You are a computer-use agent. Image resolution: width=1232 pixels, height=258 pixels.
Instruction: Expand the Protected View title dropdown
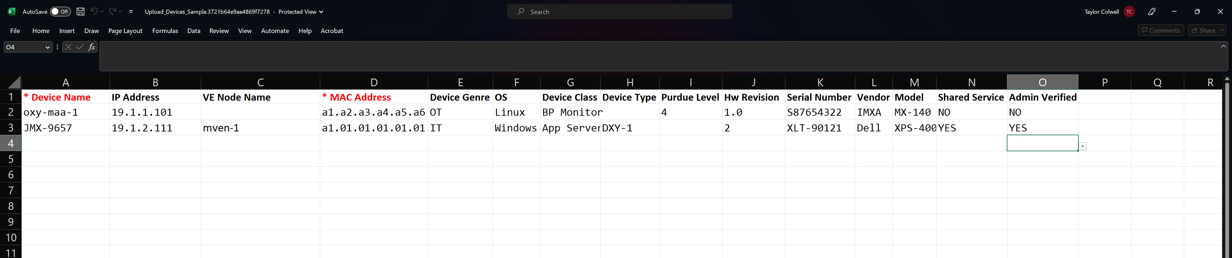(x=321, y=12)
